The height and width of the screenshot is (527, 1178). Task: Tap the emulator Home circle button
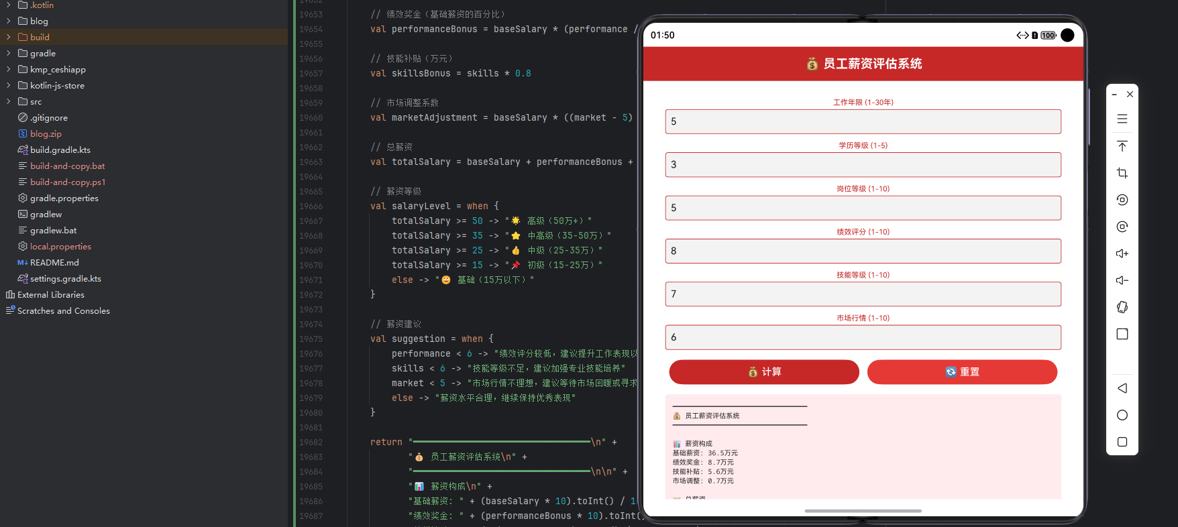click(1122, 415)
